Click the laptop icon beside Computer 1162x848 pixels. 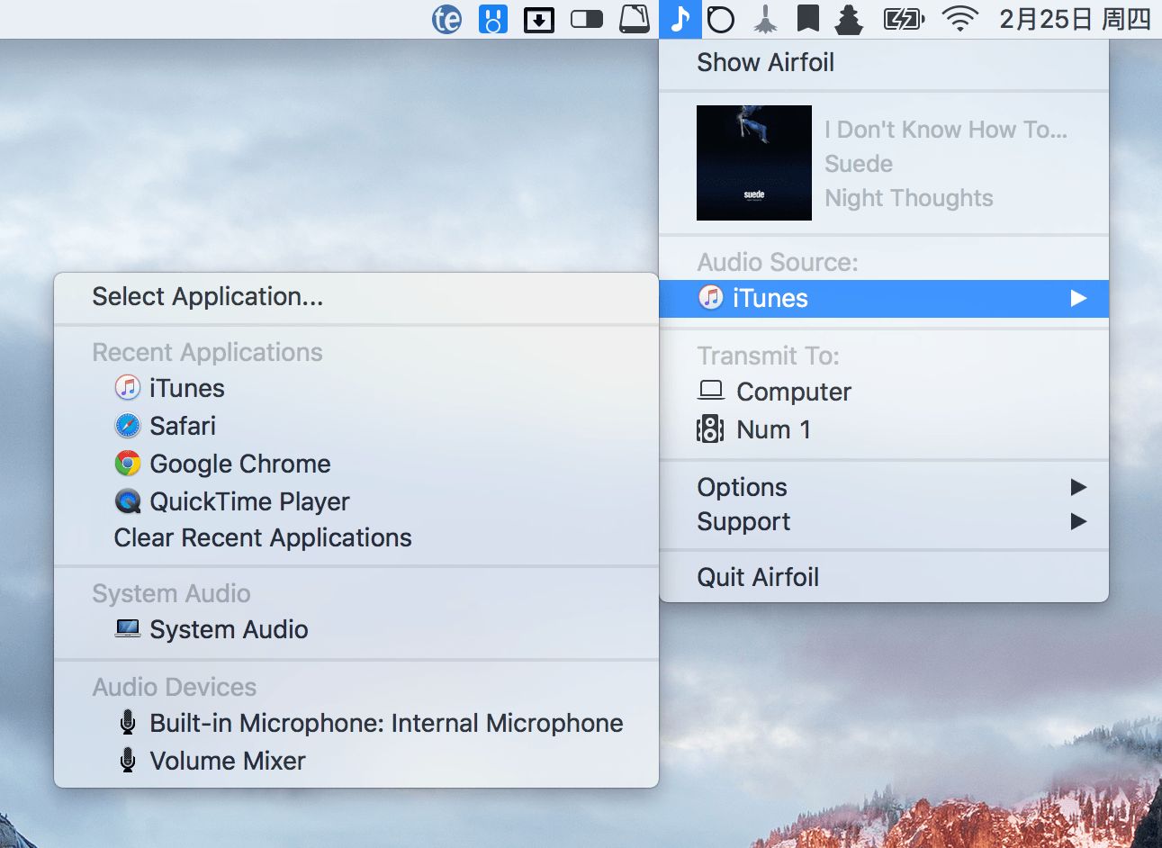click(x=711, y=391)
